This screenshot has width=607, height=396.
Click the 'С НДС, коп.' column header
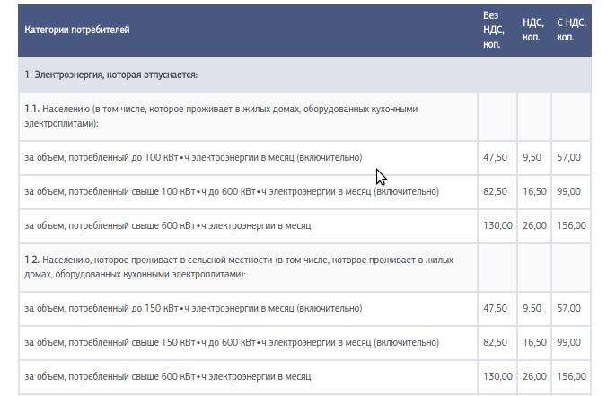(x=571, y=30)
